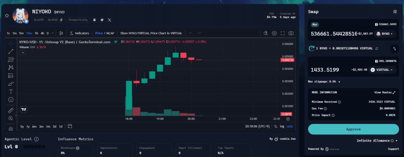Open chart settings hexagon icon
Screen dimensions: 404x157
click(274, 33)
